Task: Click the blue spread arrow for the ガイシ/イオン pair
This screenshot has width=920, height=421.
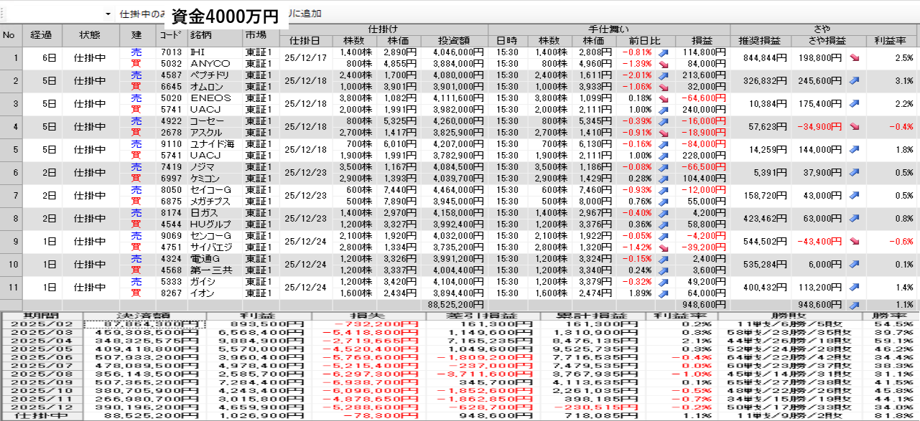Action: [x=855, y=288]
